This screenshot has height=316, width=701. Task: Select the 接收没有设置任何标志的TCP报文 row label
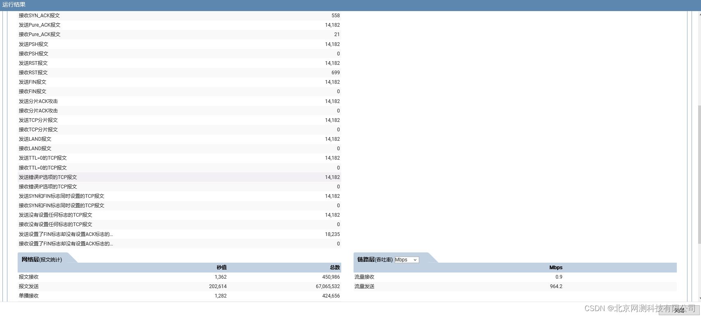point(55,224)
